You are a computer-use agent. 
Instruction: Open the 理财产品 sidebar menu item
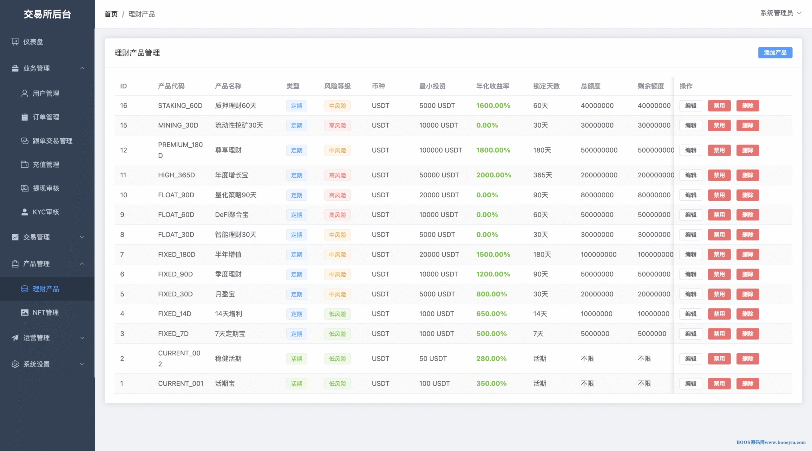coord(46,289)
